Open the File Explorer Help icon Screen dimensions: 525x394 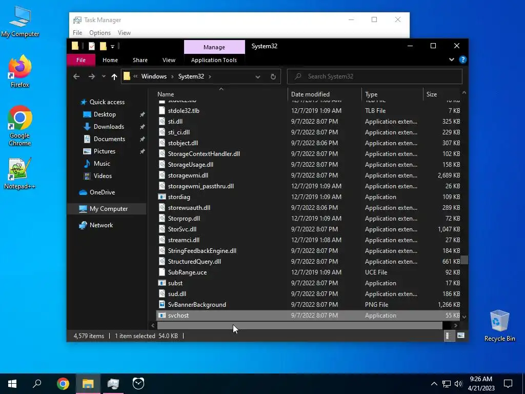[463, 60]
